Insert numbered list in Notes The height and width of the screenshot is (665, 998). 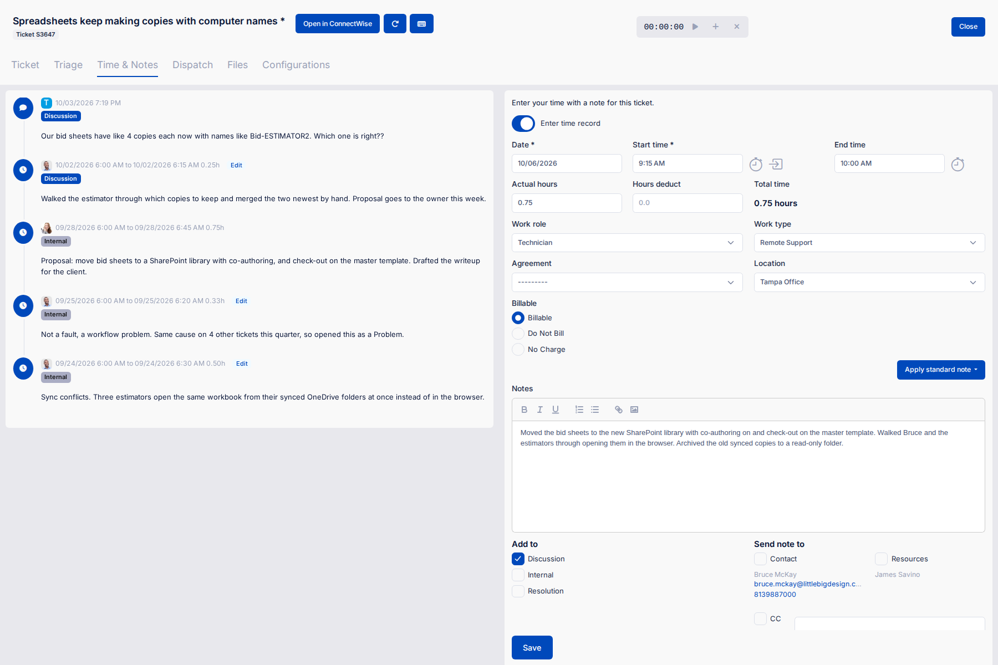point(579,410)
